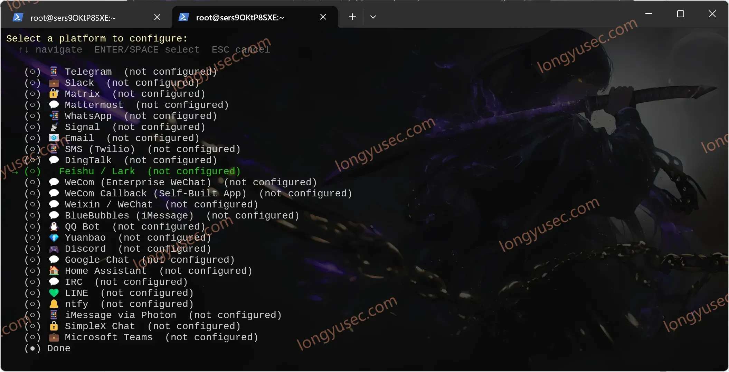
Task: Click the bell icon beside ntfy
Action: pyautogui.click(x=54, y=304)
